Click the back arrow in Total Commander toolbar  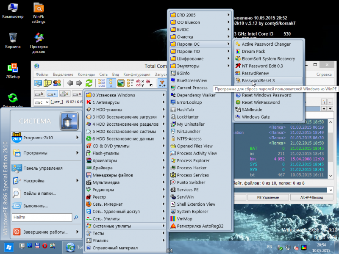pyautogui.click(x=70, y=83)
